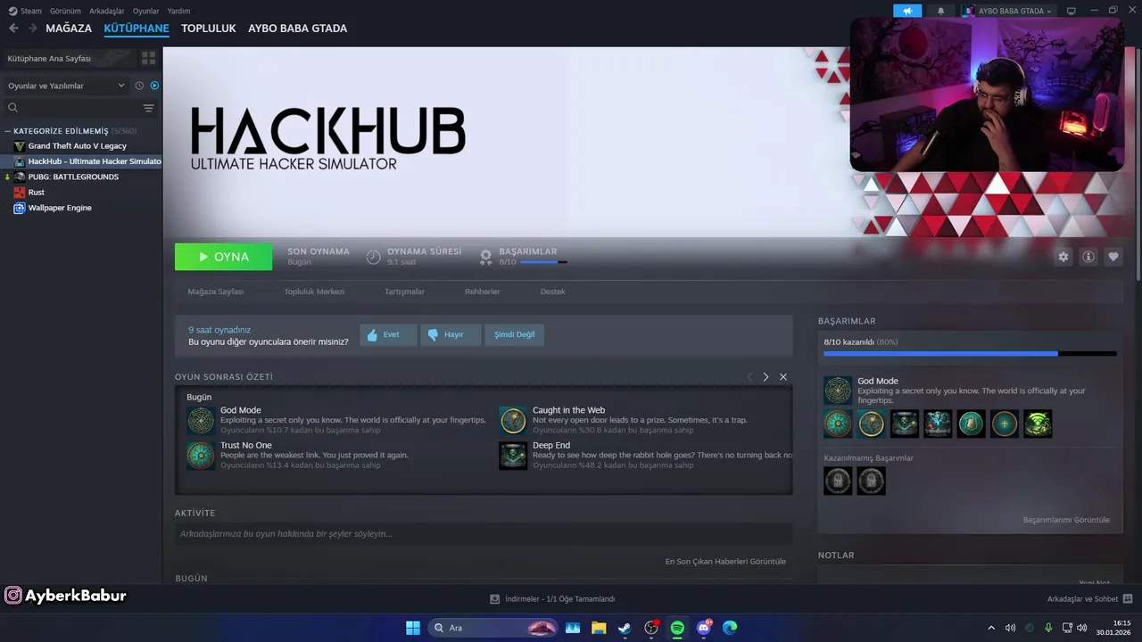1142x642 pixels.
Task: Click first locked achievement icon
Action: pyautogui.click(x=838, y=481)
